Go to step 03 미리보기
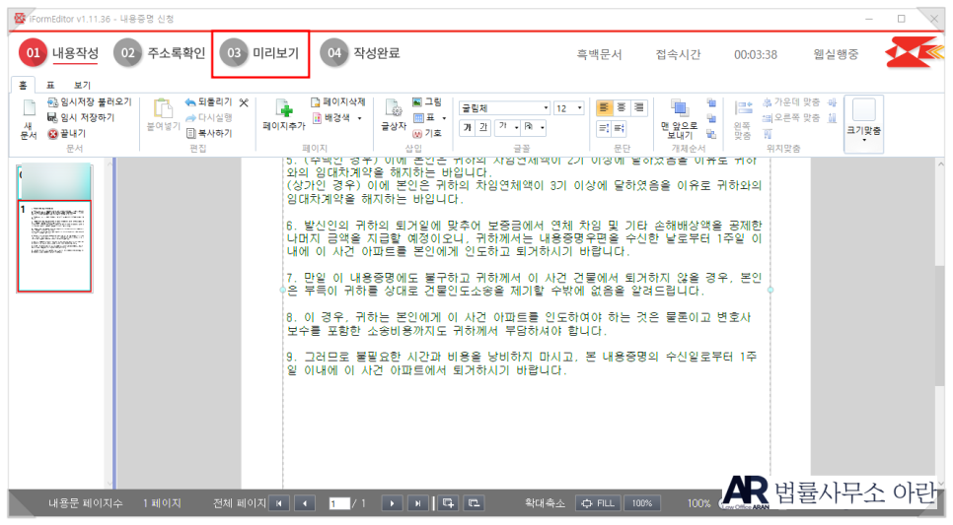This screenshot has height=525, width=953. (x=262, y=53)
